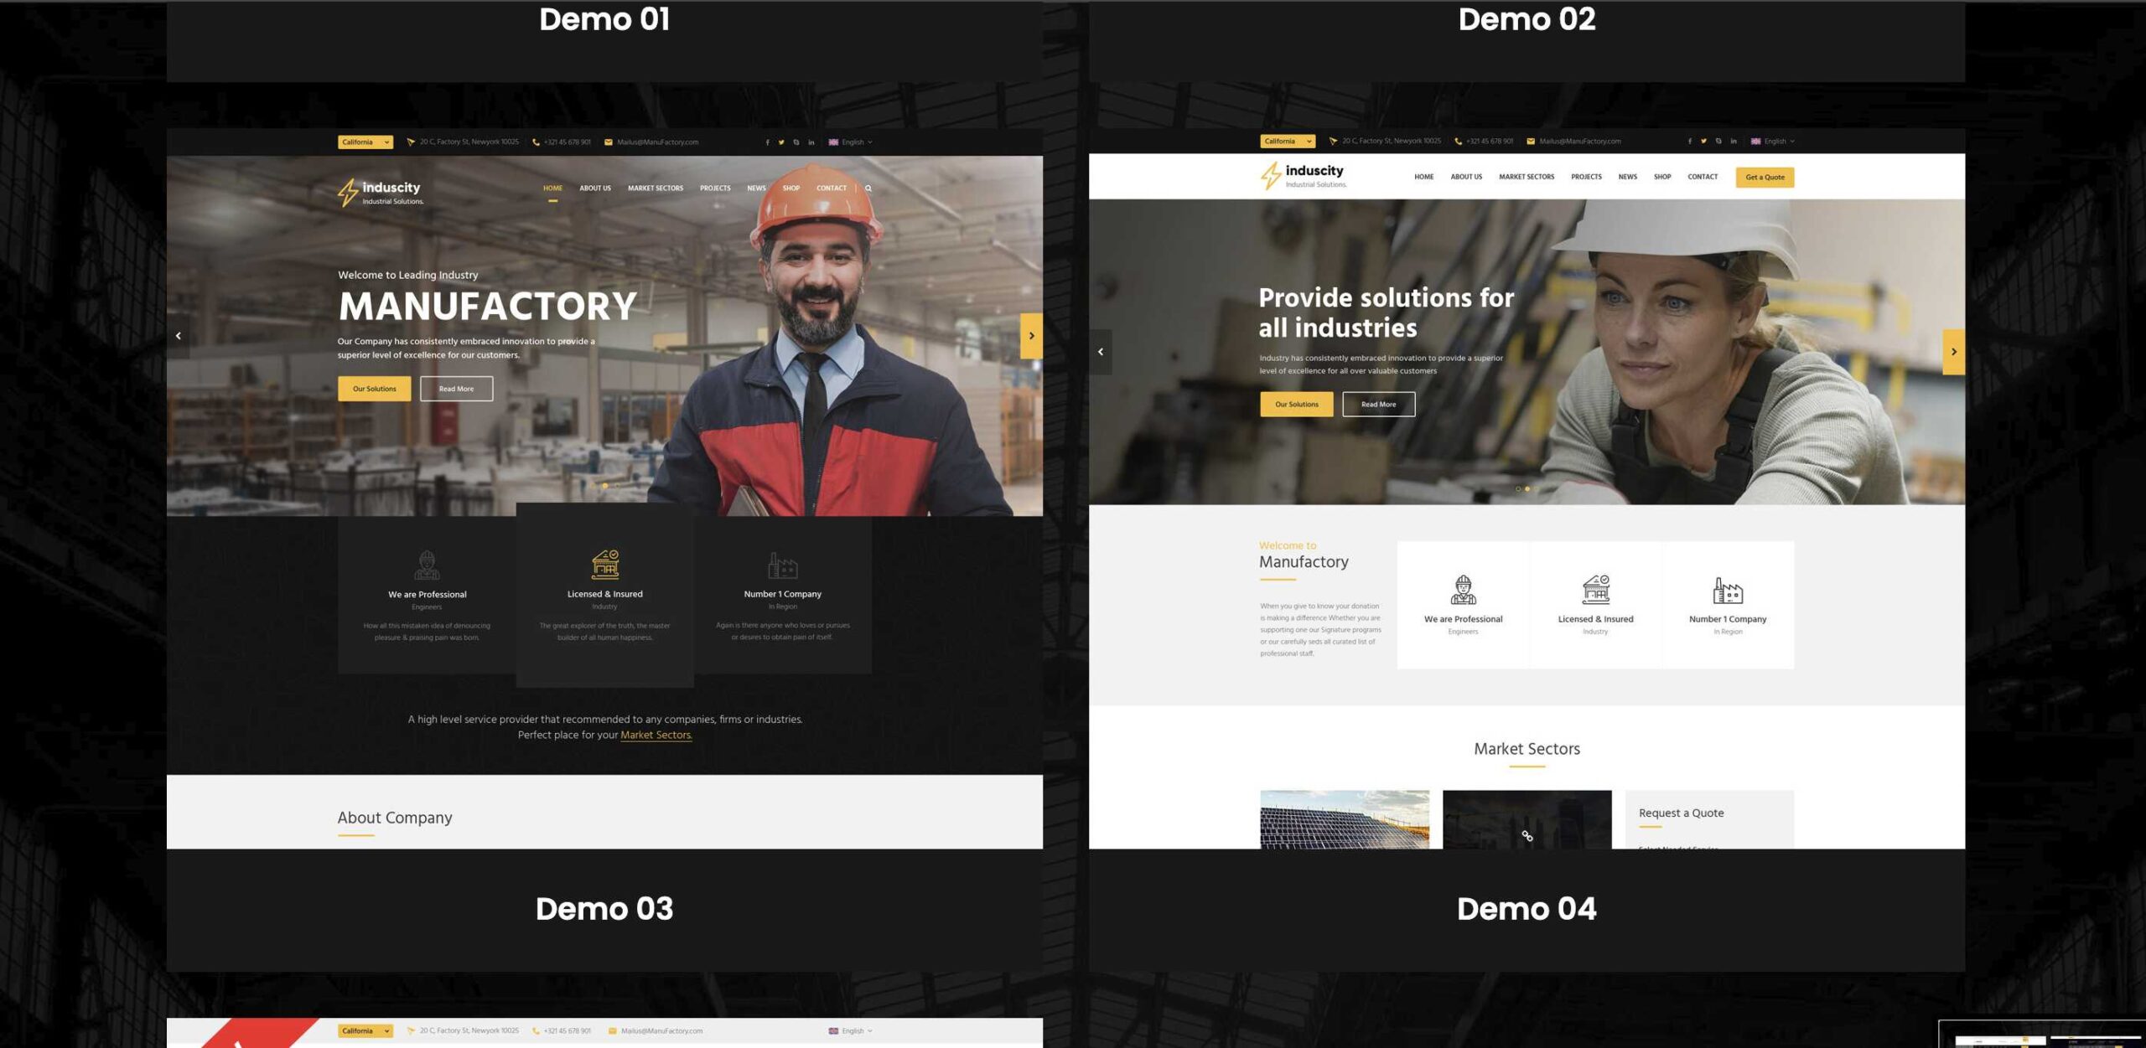This screenshot has width=2146, height=1048.
Task: Click next slide arrow in Demo 01 hero
Action: click(x=1031, y=336)
